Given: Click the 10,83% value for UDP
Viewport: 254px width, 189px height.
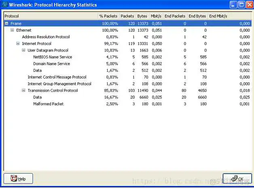Looking at the screenshot, I should [111, 50].
